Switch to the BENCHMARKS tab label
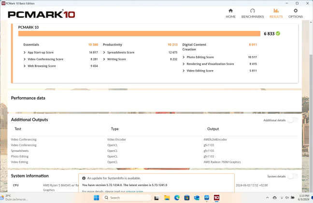The height and width of the screenshot is (203, 313). (x=253, y=16)
